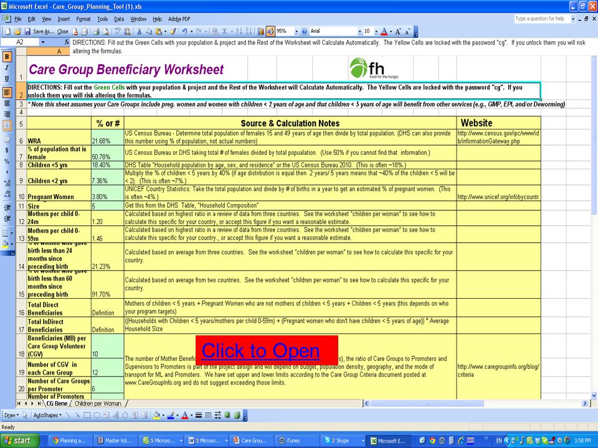Expand the Ask a Question dropdown arrow
Viewport: 598px width, 448px height.
pos(573,19)
